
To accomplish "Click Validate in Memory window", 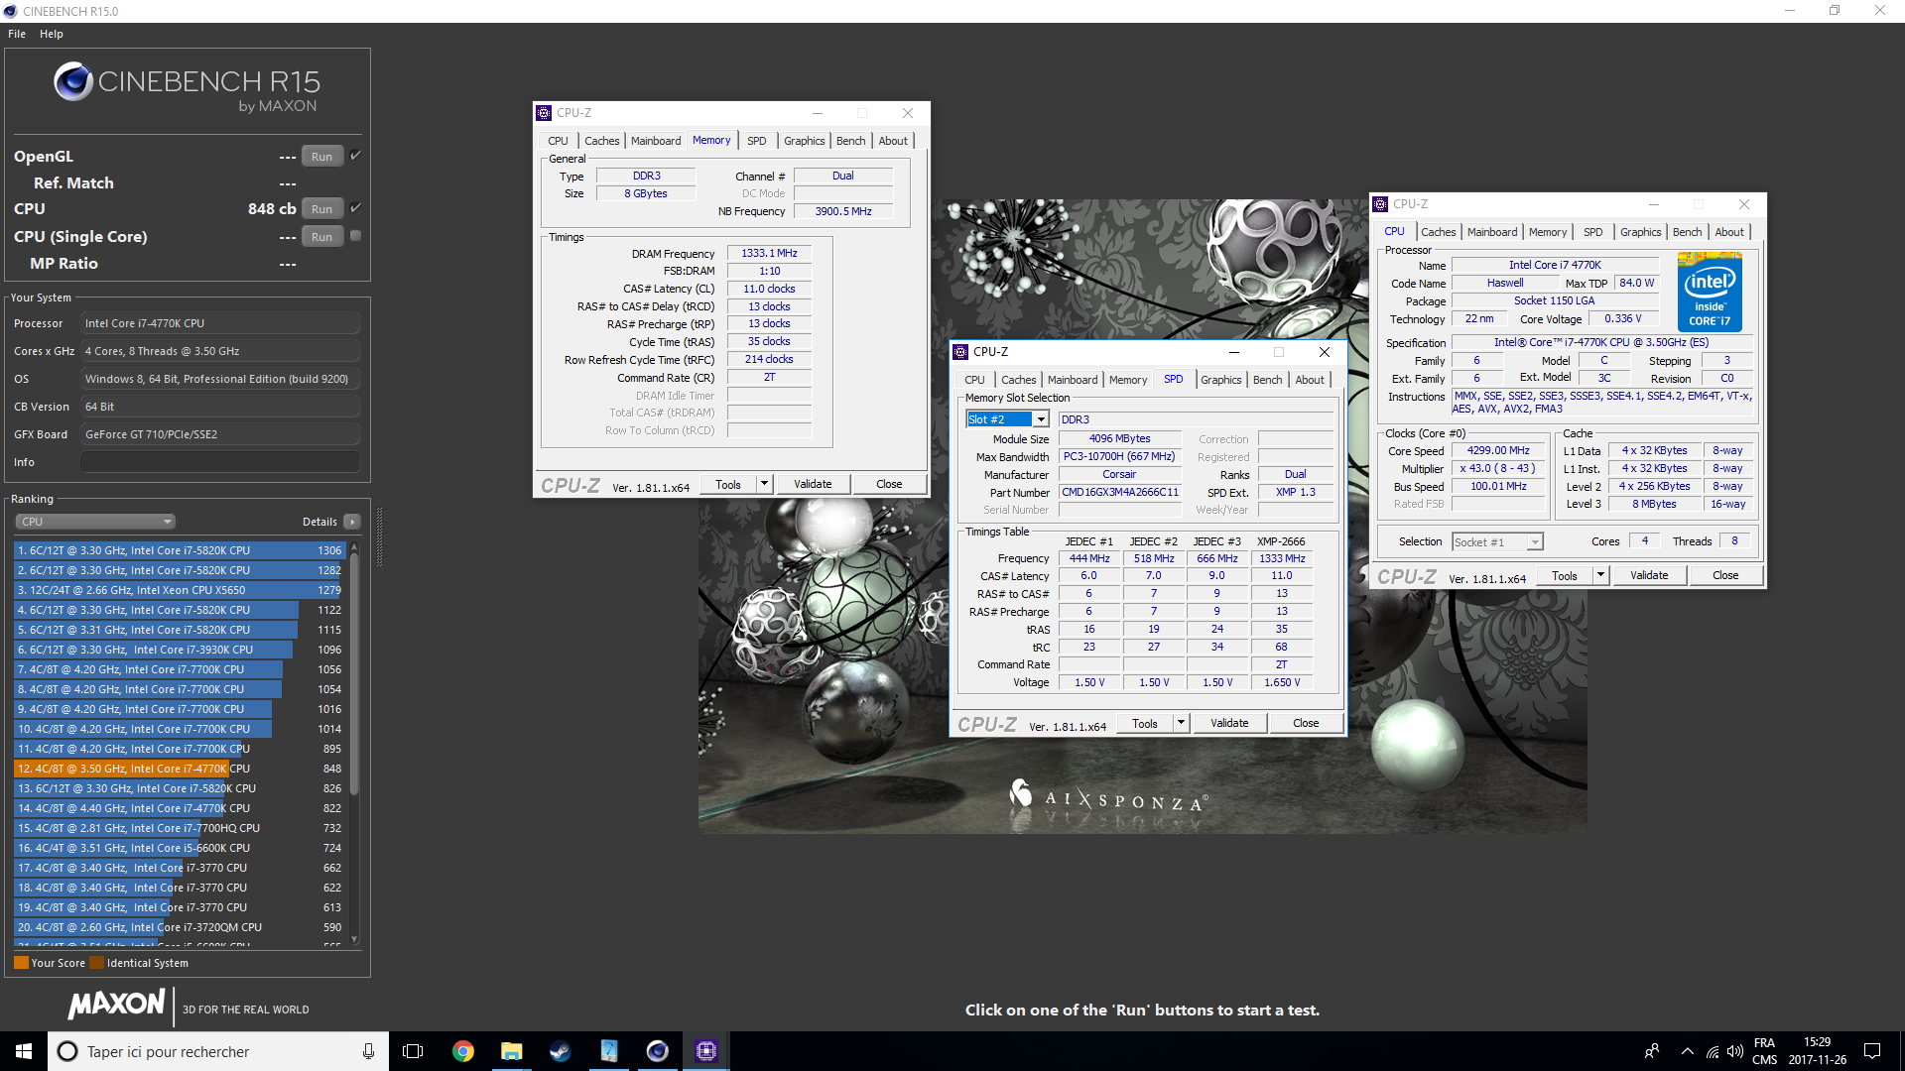I will click(813, 484).
